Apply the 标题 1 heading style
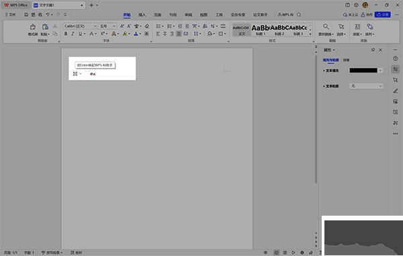 coord(260,30)
